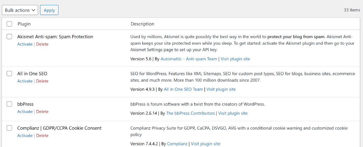Viewport: 363px width, 147px height.
Task: Activate the bbPress plugin
Action: pos(25,112)
